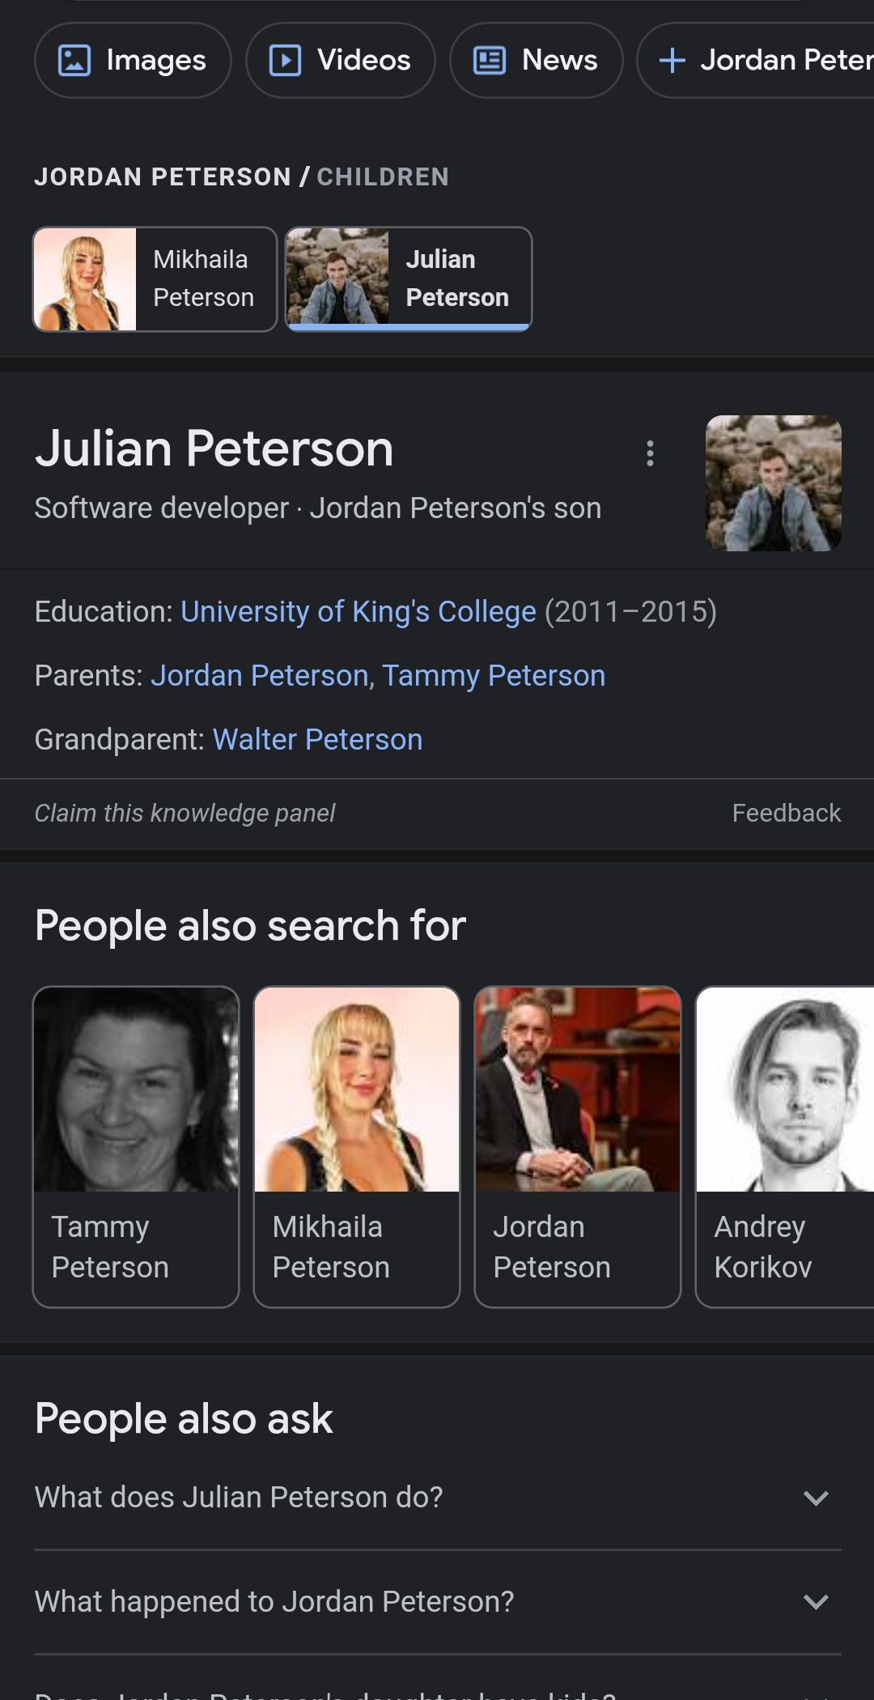Viewport: 874px width, 1700px height.
Task: Expand 'What does Julian Peterson do?'
Action: tap(438, 1498)
